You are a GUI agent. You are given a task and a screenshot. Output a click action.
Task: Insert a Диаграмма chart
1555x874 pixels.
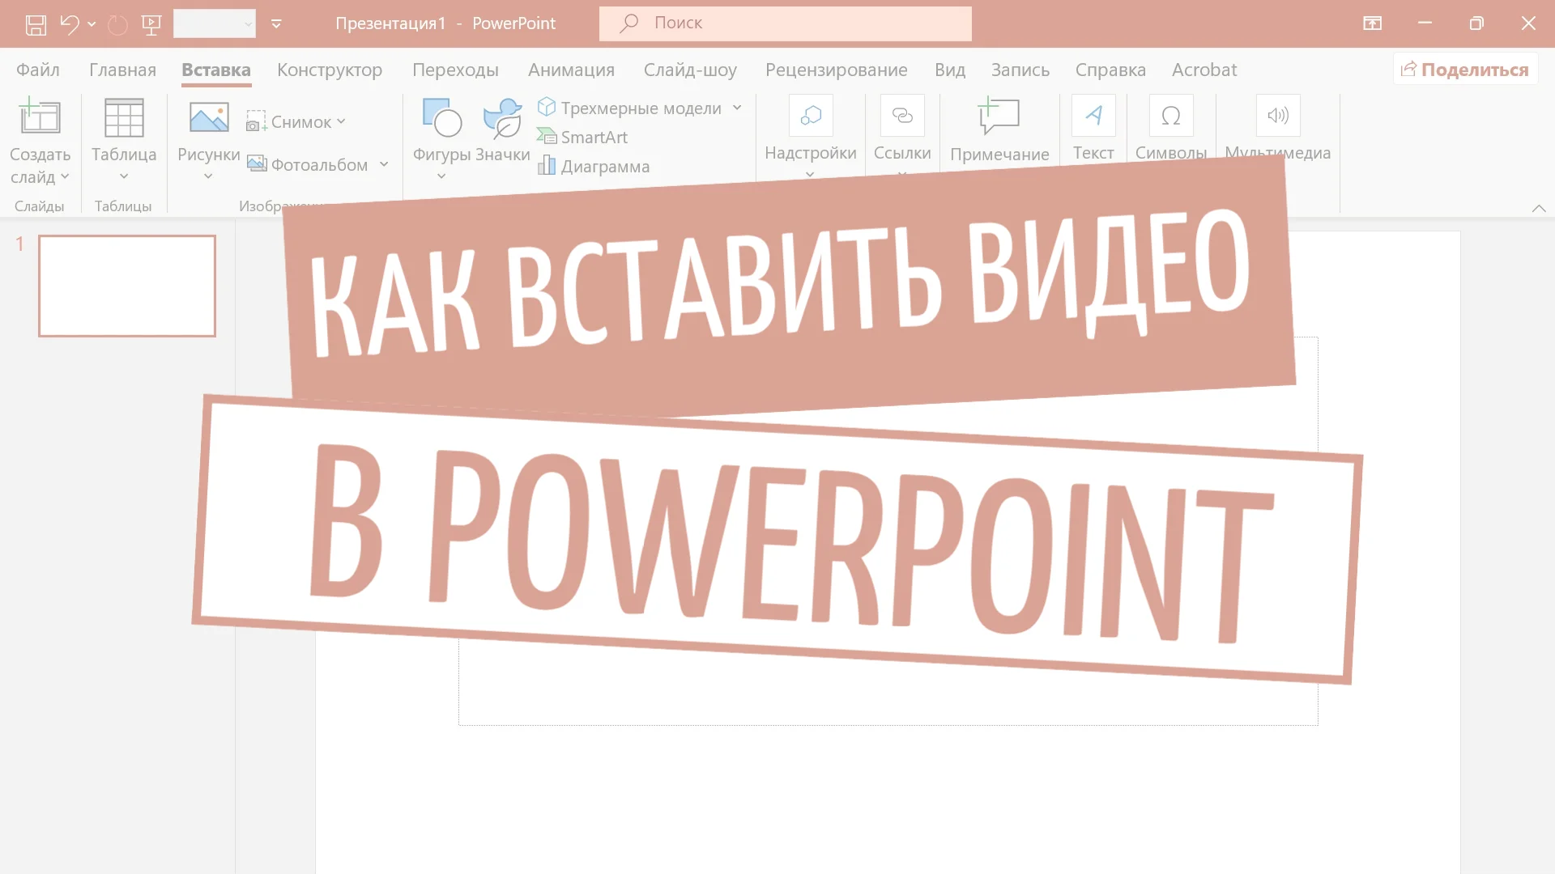pos(594,166)
